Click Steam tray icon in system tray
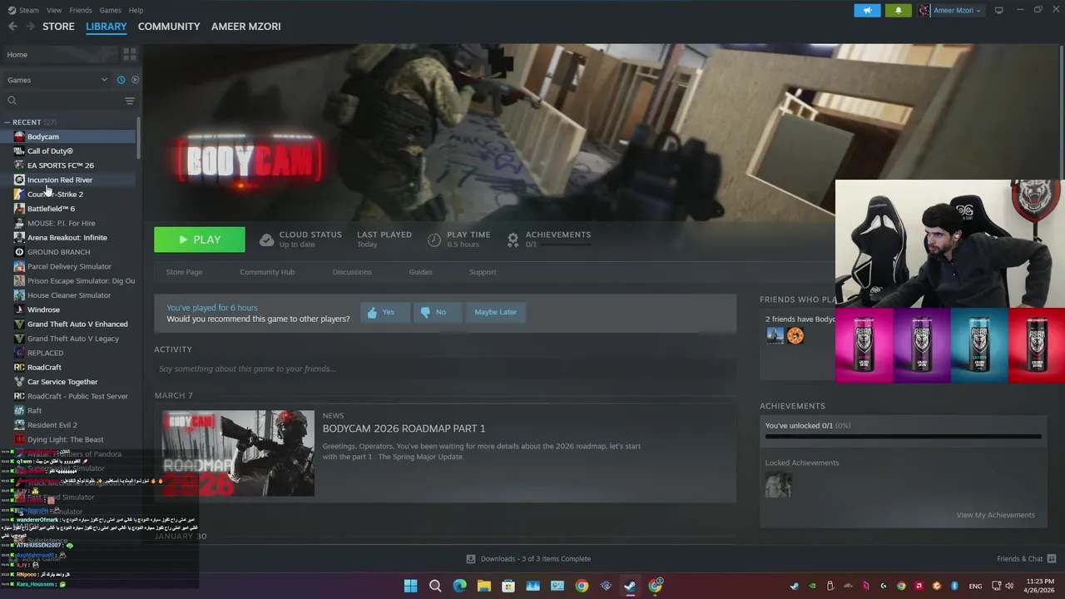The width and height of the screenshot is (1065, 599). click(x=795, y=586)
